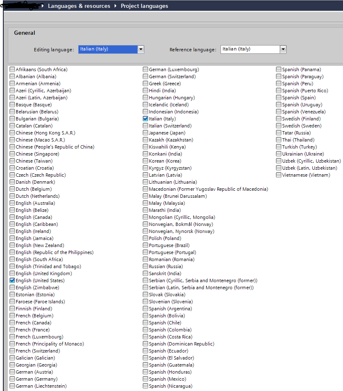Image resolution: width=343 pixels, height=391 pixels.
Task: Enable Chinese (People's Republic of China) checkbox
Action: tap(12, 146)
